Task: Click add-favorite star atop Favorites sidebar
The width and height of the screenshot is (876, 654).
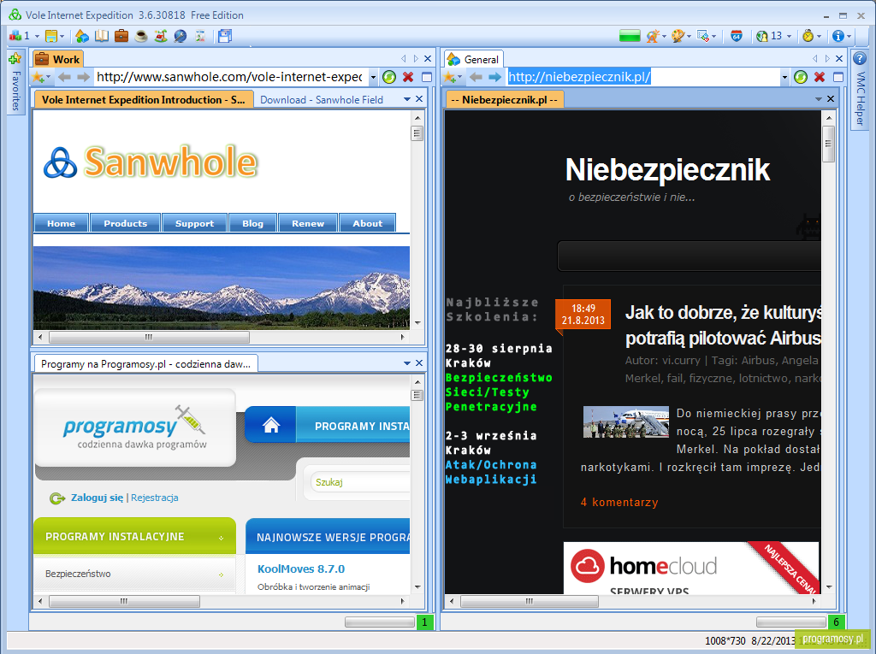Action: [x=15, y=58]
